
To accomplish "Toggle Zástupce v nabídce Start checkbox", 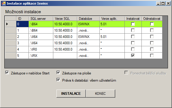I will (7, 73).
